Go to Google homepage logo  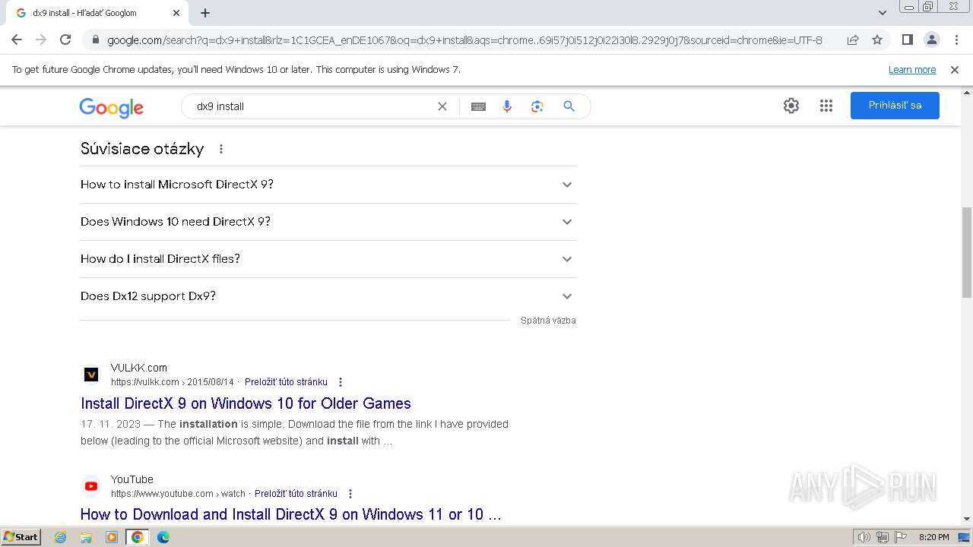pyautogui.click(x=111, y=107)
